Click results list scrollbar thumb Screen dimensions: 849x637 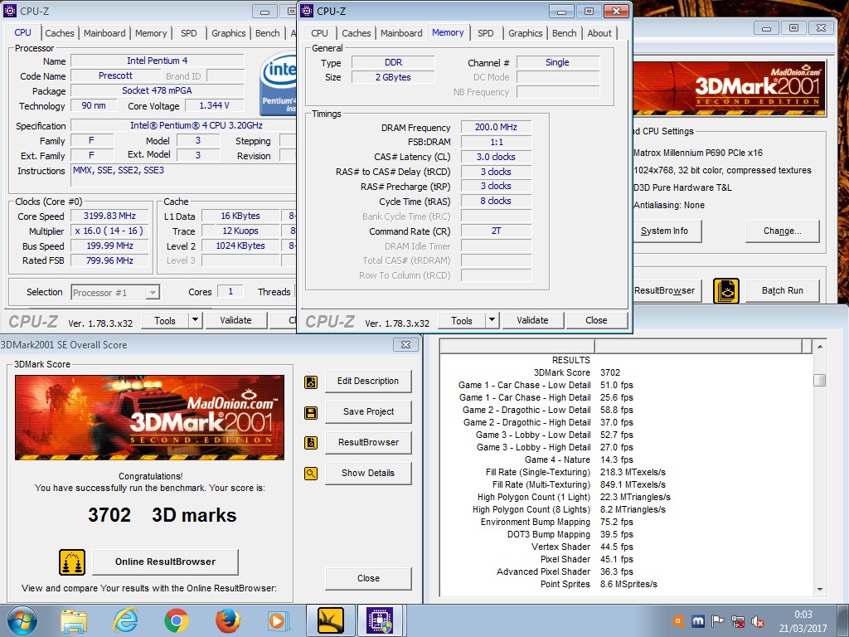tap(820, 380)
